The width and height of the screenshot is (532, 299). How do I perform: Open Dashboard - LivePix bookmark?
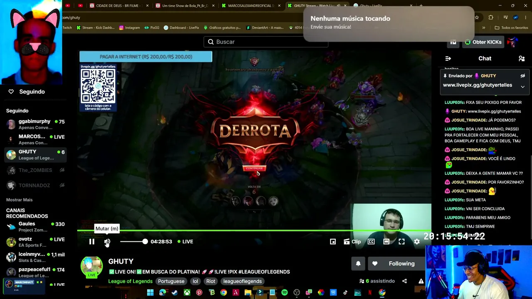(182, 28)
